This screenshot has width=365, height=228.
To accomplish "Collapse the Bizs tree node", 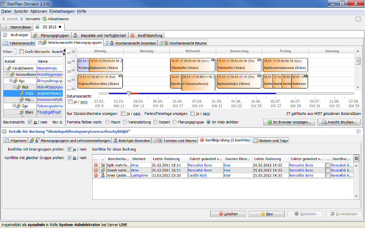I will pyautogui.click(x=14, y=87).
